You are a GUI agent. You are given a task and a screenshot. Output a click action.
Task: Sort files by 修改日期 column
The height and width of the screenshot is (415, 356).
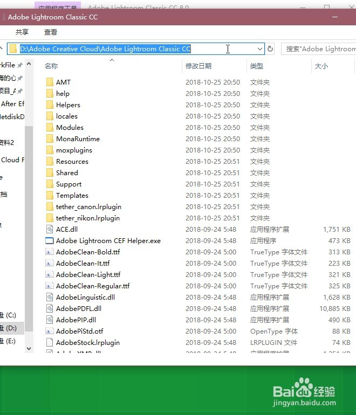click(x=198, y=66)
